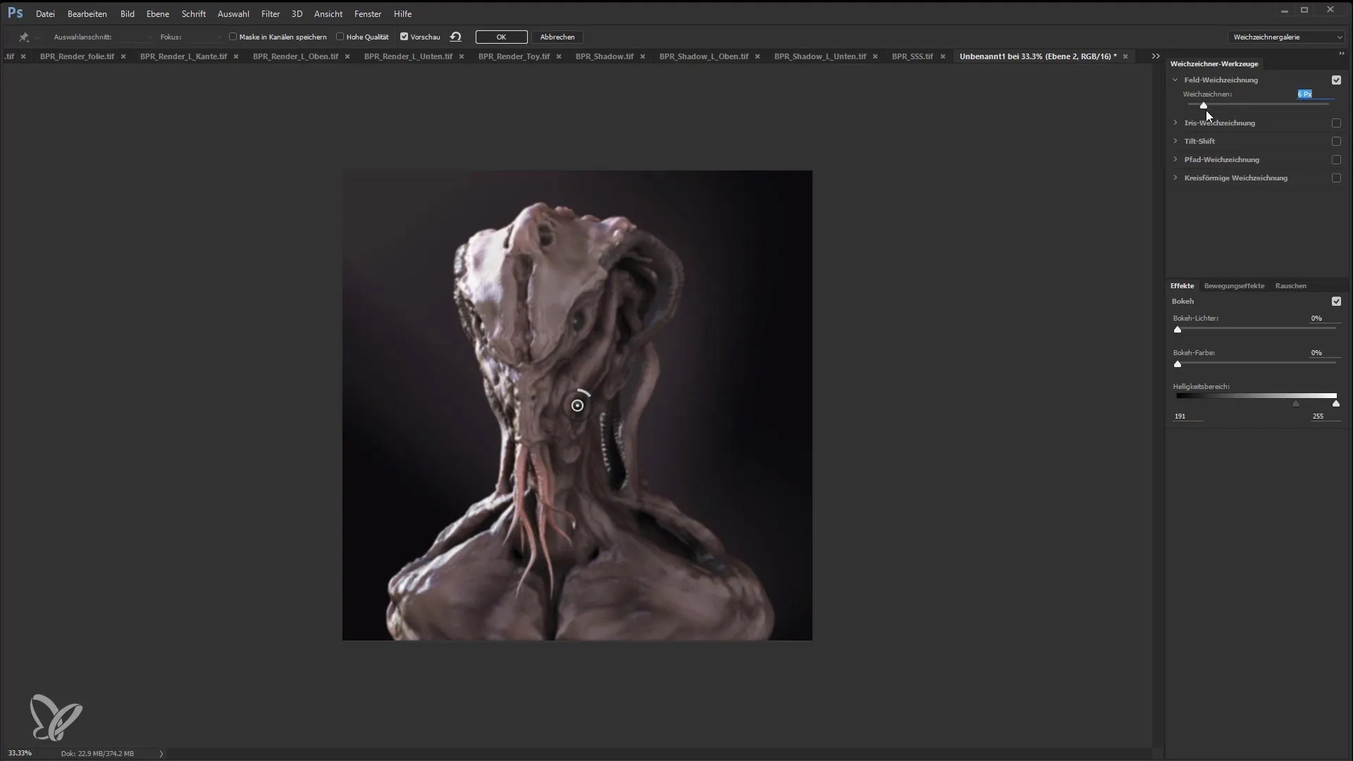Open the Schrift menu
This screenshot has width=1353, height=761.
pyautogui.click(x=194, y=13)
